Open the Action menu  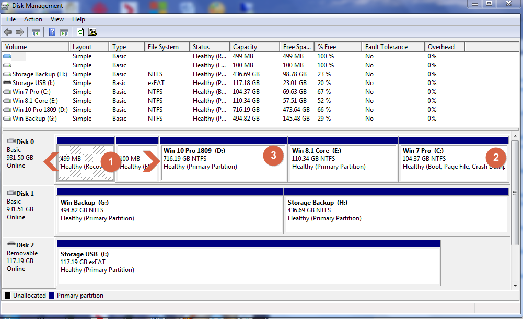pos(33,19)
